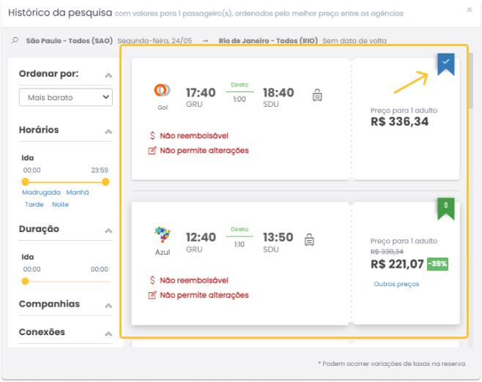Click the blue checkmark ribbon badge

pyautogui.click(x=445, y=64)
